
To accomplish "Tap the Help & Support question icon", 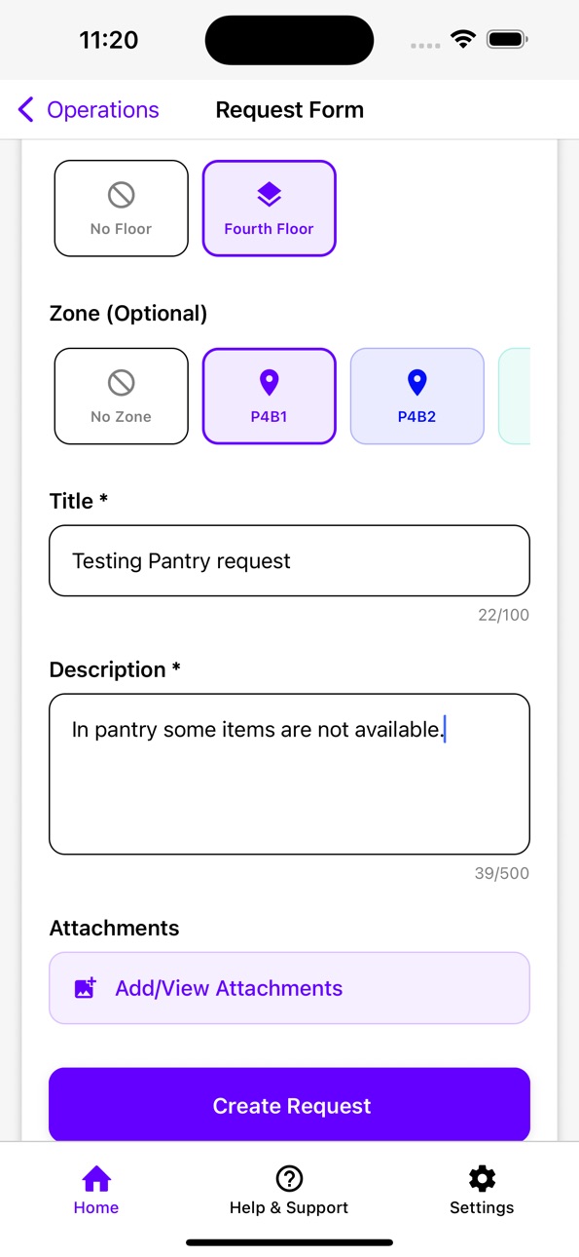I will (x=289, y=1179).
